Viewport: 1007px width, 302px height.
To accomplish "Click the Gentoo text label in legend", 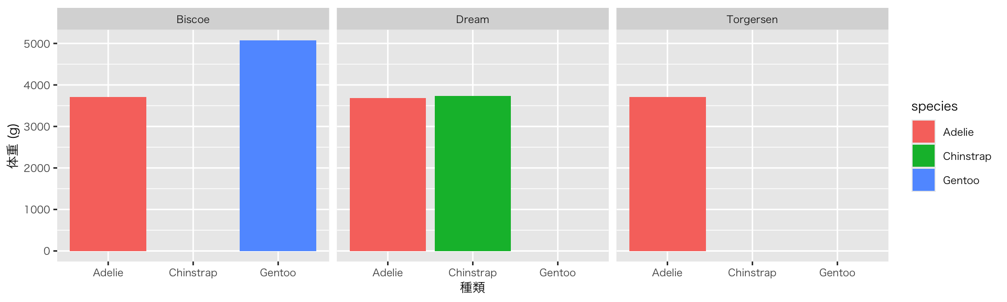I will 961,180.
